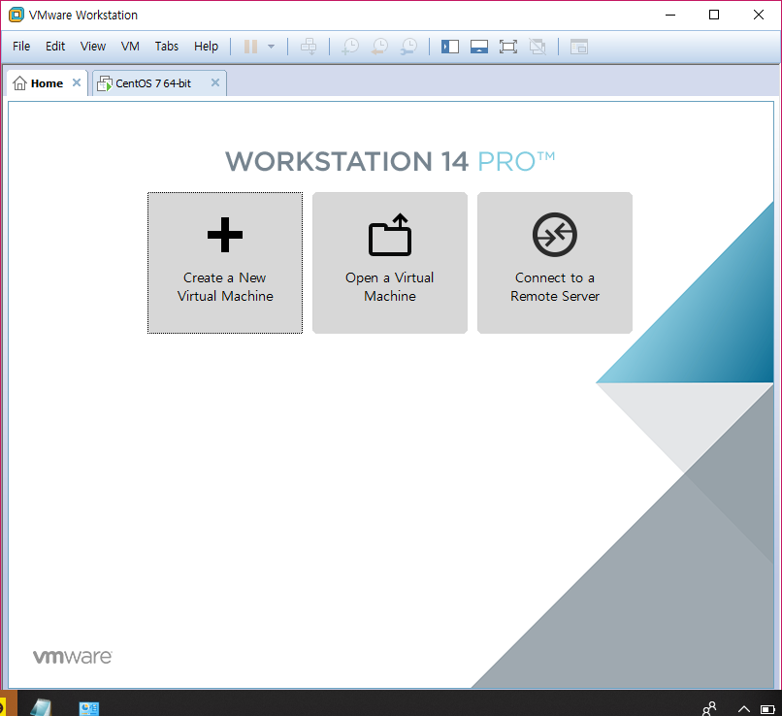
Task: Click the VMware Workstation title bar icon
Action: tap(16, 15)
